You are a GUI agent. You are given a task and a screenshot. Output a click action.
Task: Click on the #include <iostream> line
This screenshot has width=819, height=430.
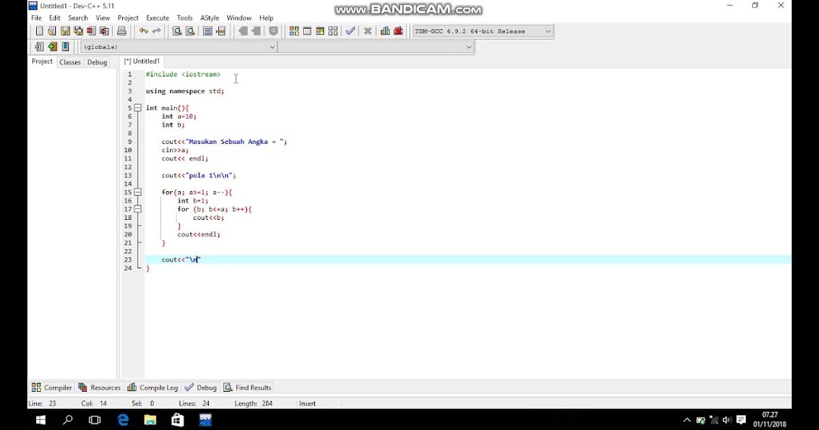(183, 74)
